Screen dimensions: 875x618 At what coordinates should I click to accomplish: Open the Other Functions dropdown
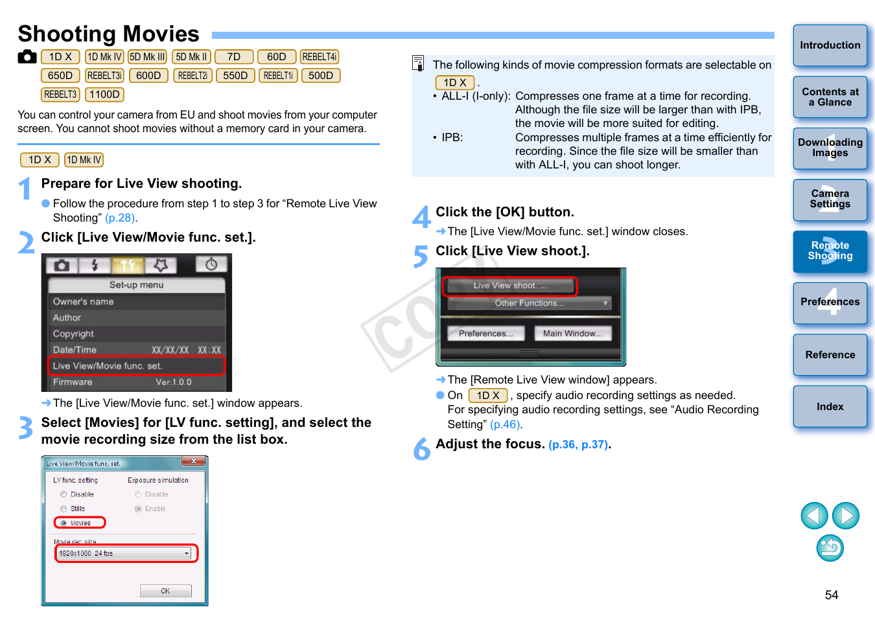click(x=530, y=303)
